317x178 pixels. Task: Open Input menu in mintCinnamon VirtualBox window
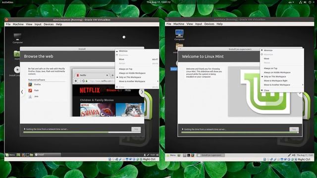pyautogui.click(x=38, y=24)
